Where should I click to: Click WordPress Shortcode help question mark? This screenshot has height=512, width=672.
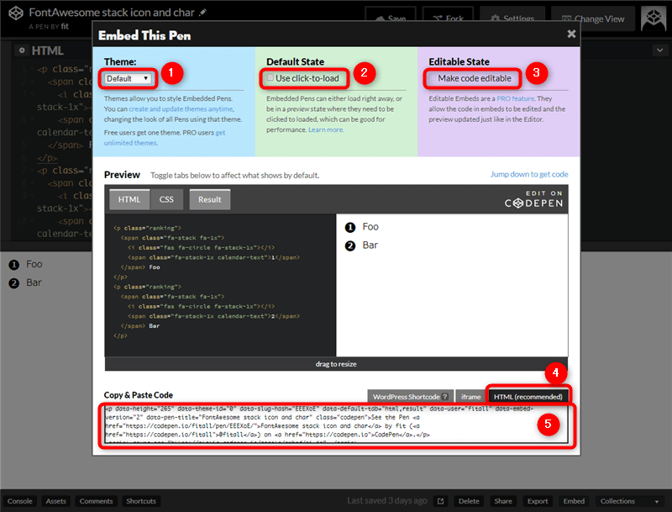point(444,396)
